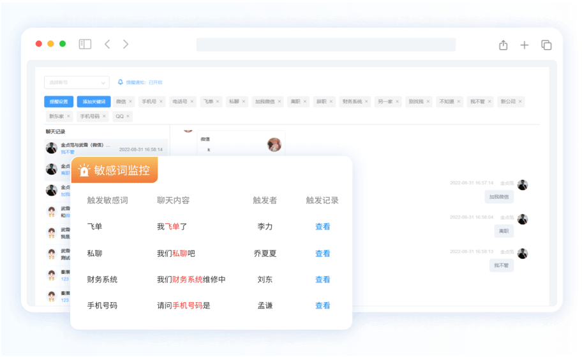This screenshot has height=357, width=582.
Task: Click the 提醒设置 button
Action: click(59, 101)
